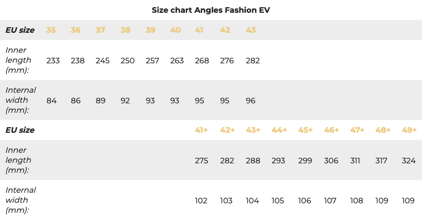This screenshot has width=422, height=220.
Task: Click internal width value 107
Action: (330, 201)
